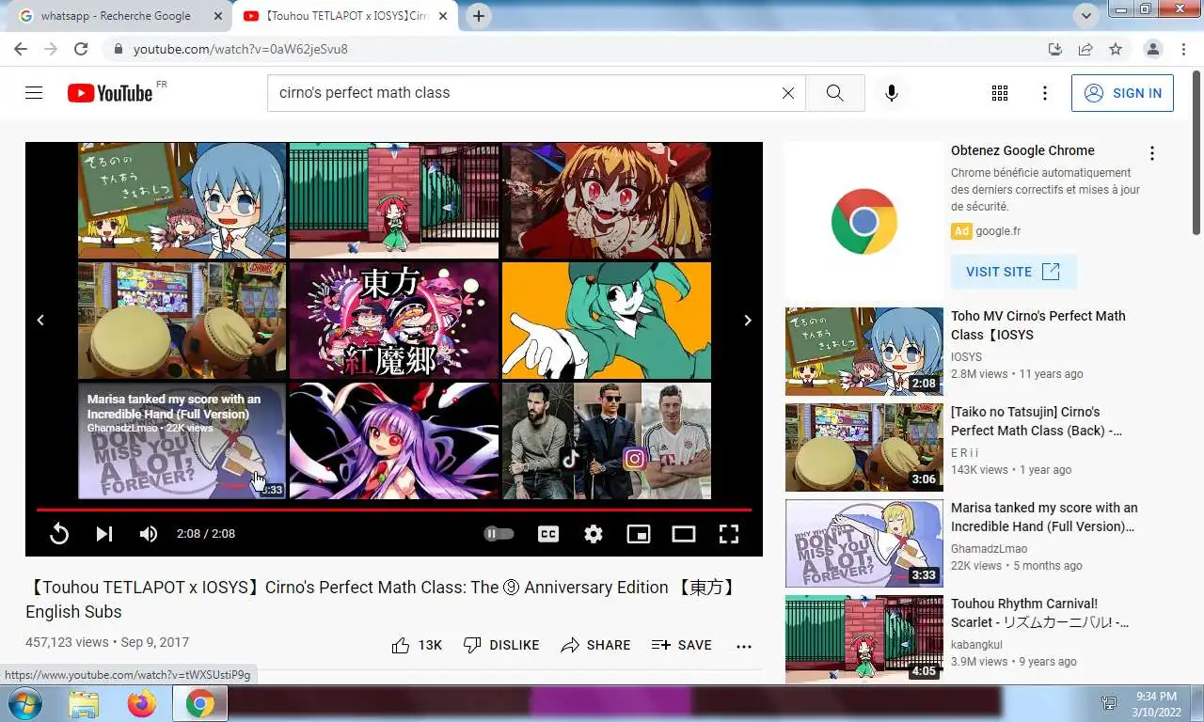
Task: Click the address bar URL
Action: [241, 49]
